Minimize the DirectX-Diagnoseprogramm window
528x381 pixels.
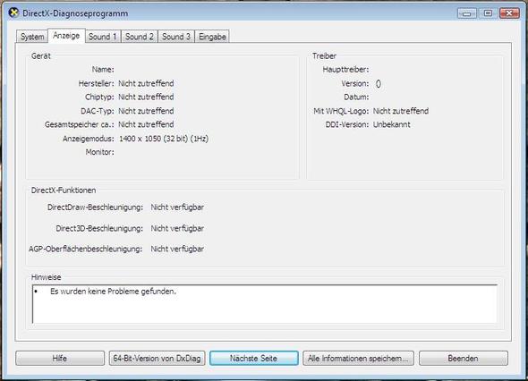[467, 13]
